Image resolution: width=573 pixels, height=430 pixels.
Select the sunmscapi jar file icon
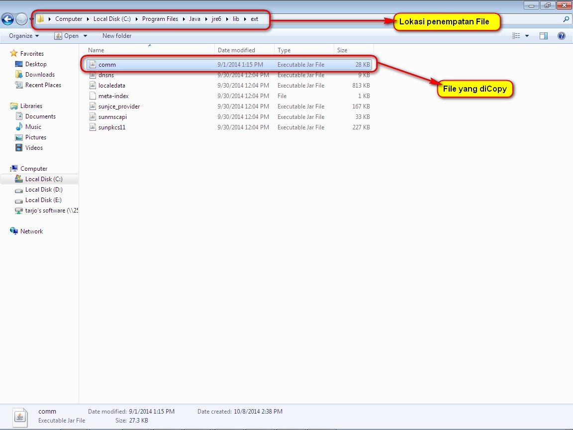pyautogui.click(x=93, y=117)
